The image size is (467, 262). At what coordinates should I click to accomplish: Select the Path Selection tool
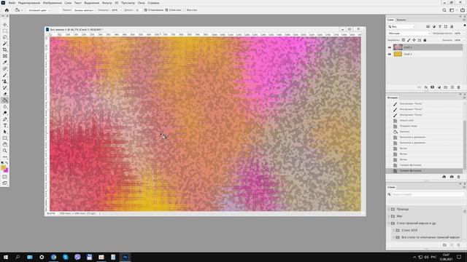pyautogui.click(x=5, y=132)
